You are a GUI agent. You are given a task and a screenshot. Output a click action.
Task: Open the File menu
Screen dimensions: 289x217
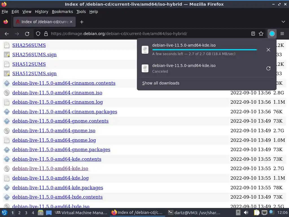click(5, 12)
